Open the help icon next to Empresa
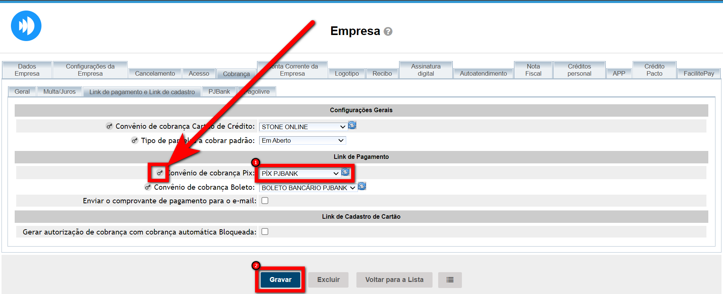Viewport: 723px width, 294px height. click(388, 32)
